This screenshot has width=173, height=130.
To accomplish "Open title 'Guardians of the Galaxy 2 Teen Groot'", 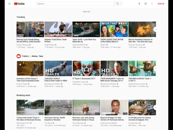I will point(28,79).
